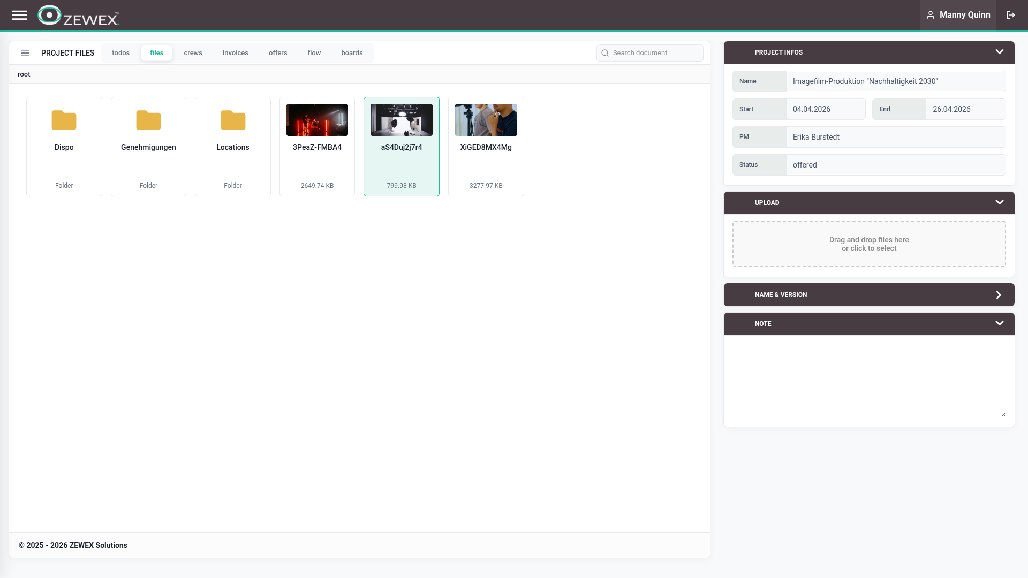The image size is (1028, 578).
Task: Go to the boards tab
Action: click(x=352, y=53)
